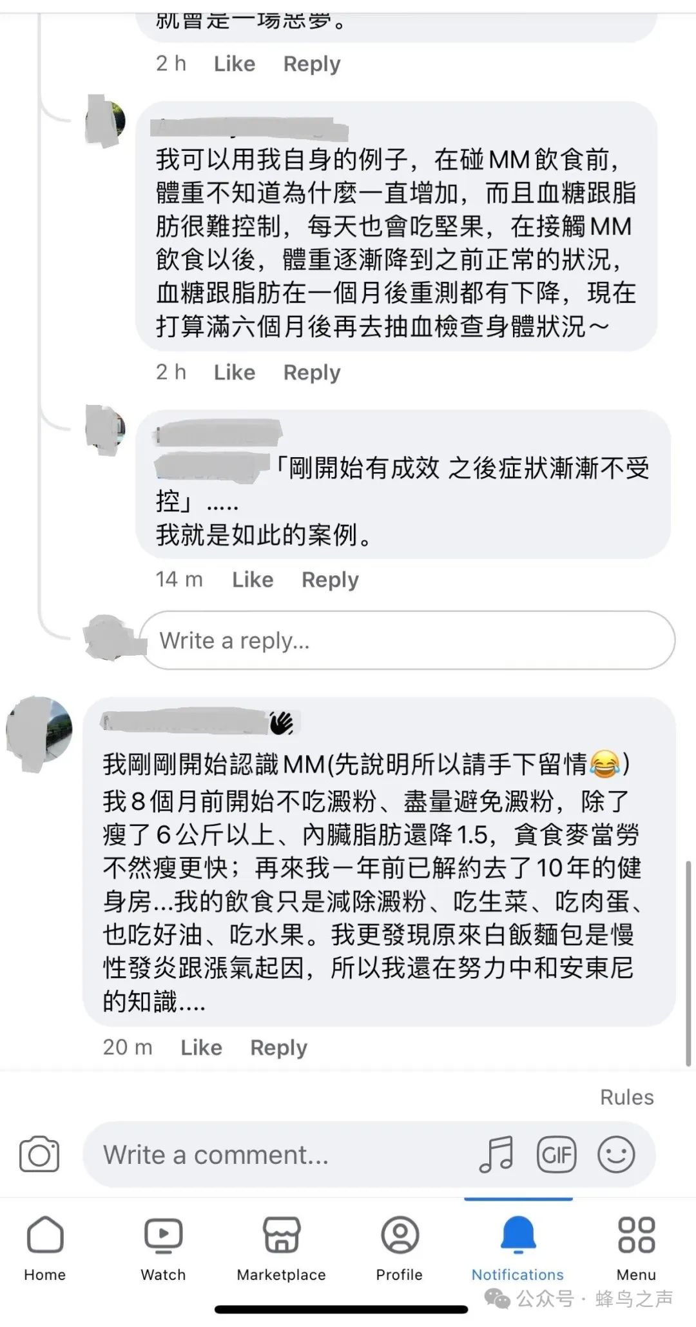Like the 2 h comment about MM diet
This screenshot has width=696, height=1327.
pos(235,373)
